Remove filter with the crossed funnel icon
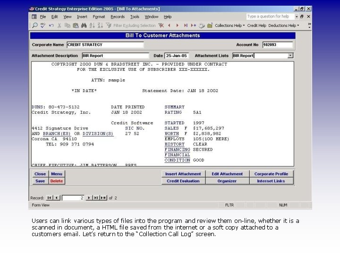Image resolution: width=340 pixels, height=255 pixels. click(x=161, y=25)
